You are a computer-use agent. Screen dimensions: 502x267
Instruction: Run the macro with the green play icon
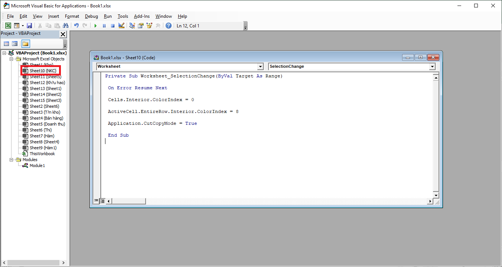(x=95, y=26)
